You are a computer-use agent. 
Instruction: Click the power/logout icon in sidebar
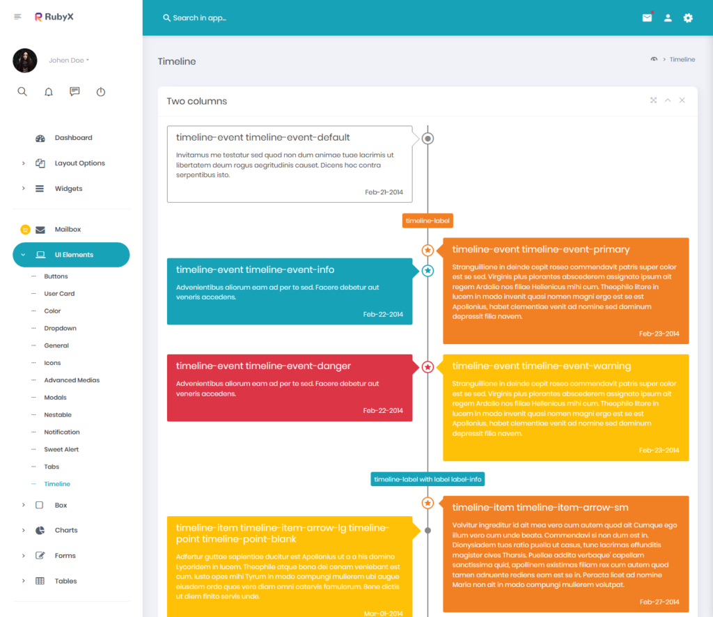(100, 91)
